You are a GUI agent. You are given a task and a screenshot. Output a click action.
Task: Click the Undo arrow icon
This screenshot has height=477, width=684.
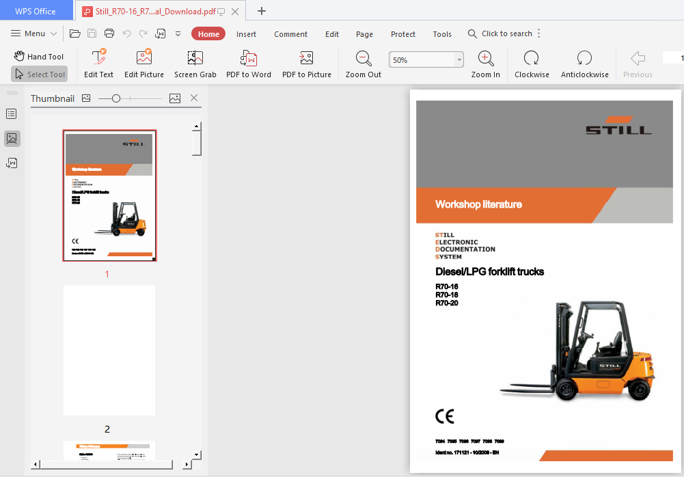[126, 33]
